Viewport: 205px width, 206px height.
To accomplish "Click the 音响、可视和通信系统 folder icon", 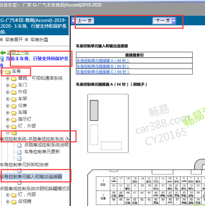I will 14,79.
